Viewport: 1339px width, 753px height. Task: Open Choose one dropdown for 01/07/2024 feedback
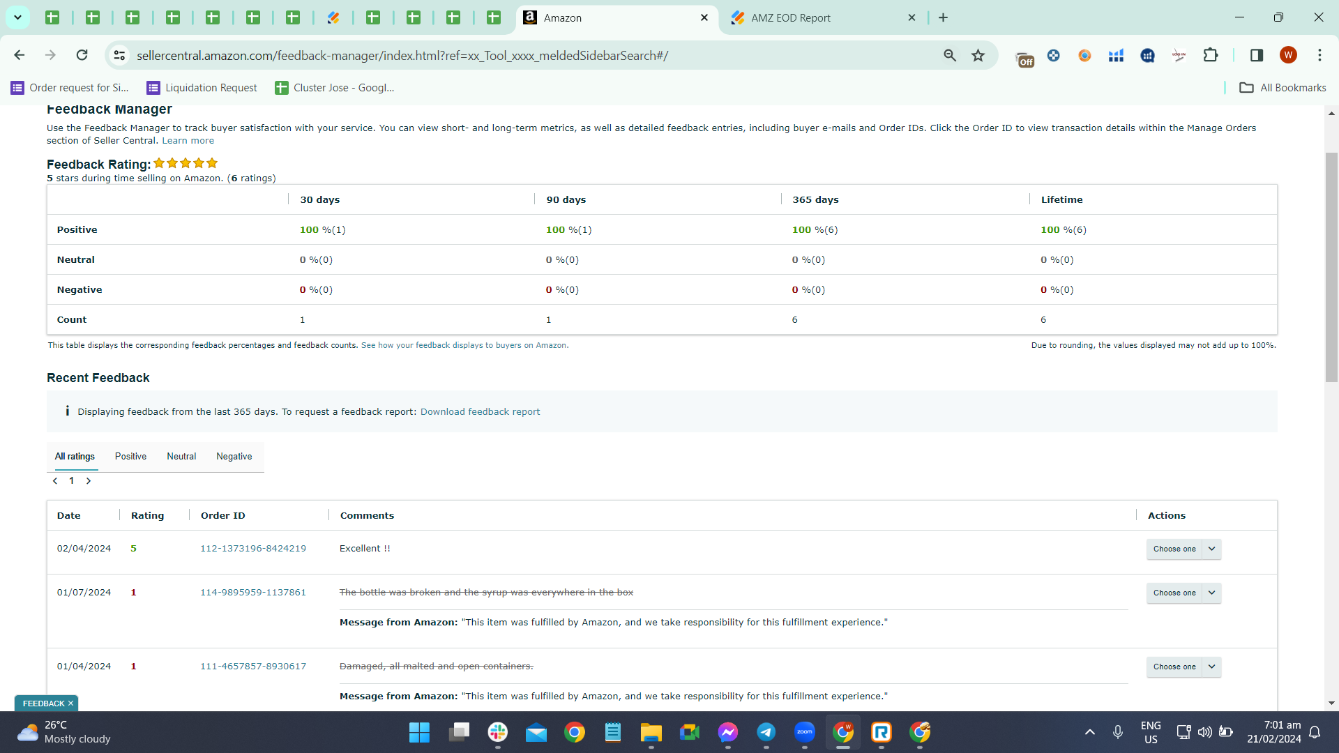tap(1183, 593)
